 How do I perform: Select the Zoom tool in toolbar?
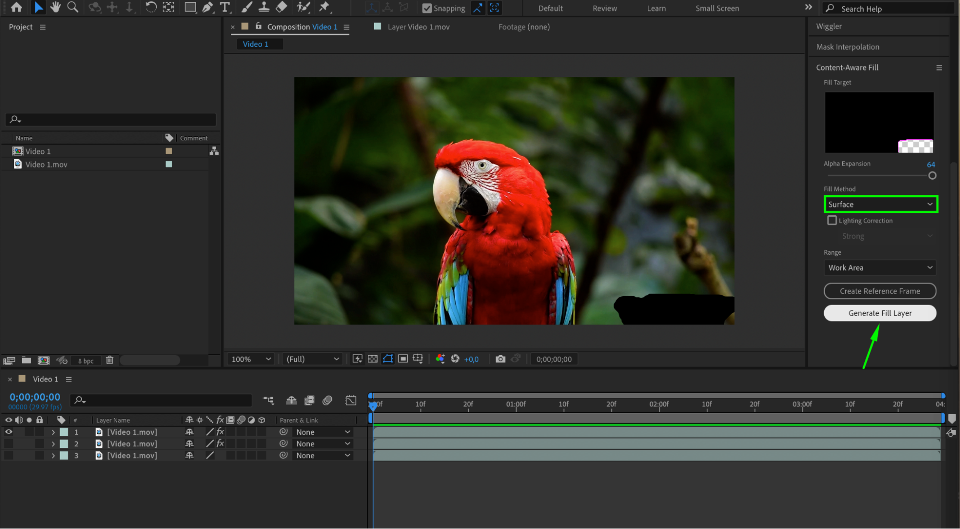coord(73,7)
